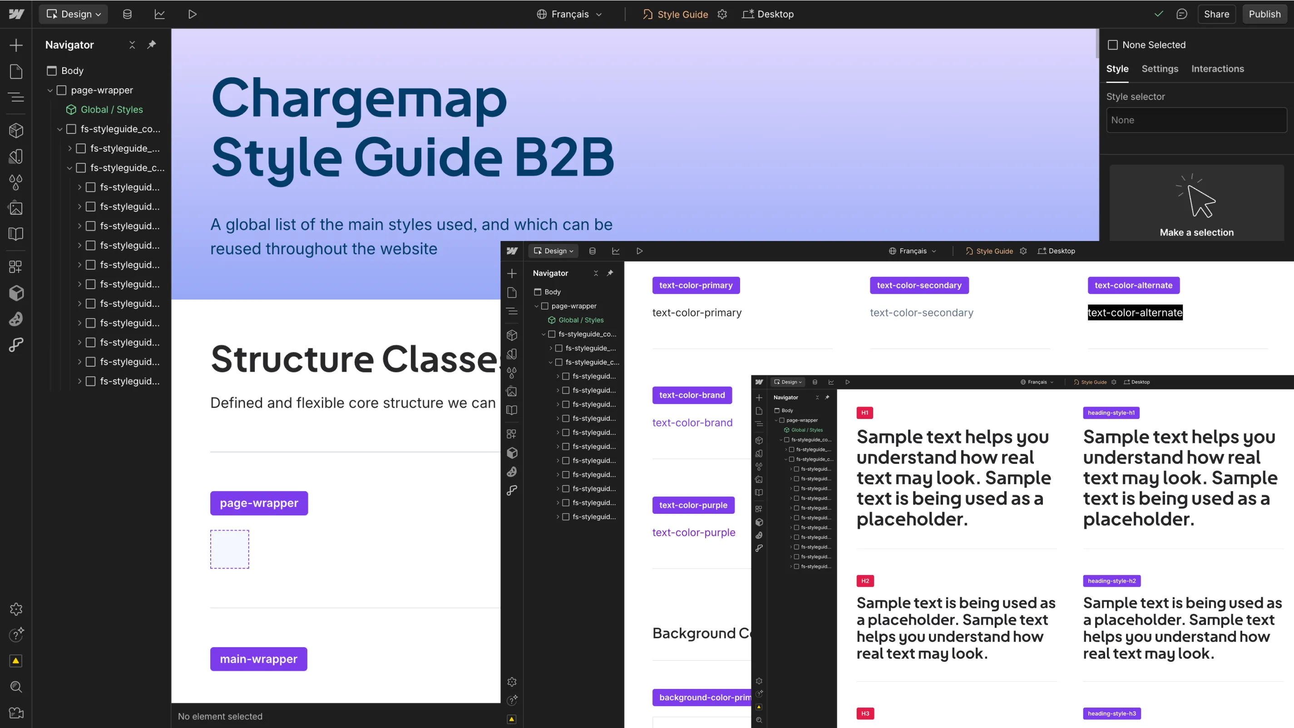
Task: Open the Components cube icon in main sidebar
Action: pos(16,131)
